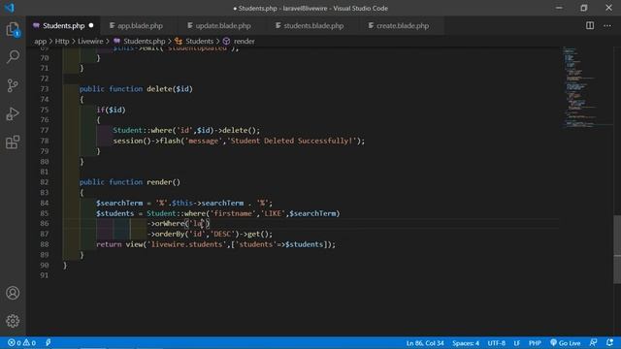Click 'Livewire' breadcrumb segment
This screenshot has height=349, width=621.
coord(90,41)
